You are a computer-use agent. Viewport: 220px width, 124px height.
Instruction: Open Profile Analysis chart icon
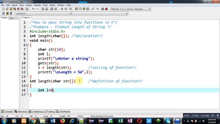pyautogui.click(x=102, y=9)
